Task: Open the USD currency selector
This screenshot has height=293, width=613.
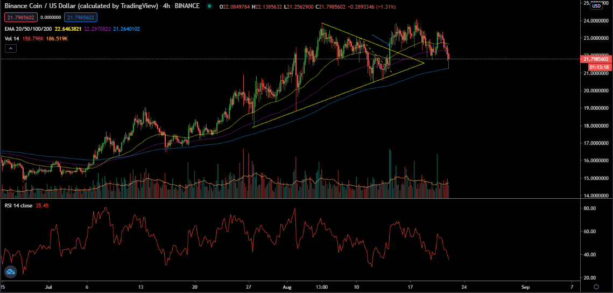Action: [597, 6]
